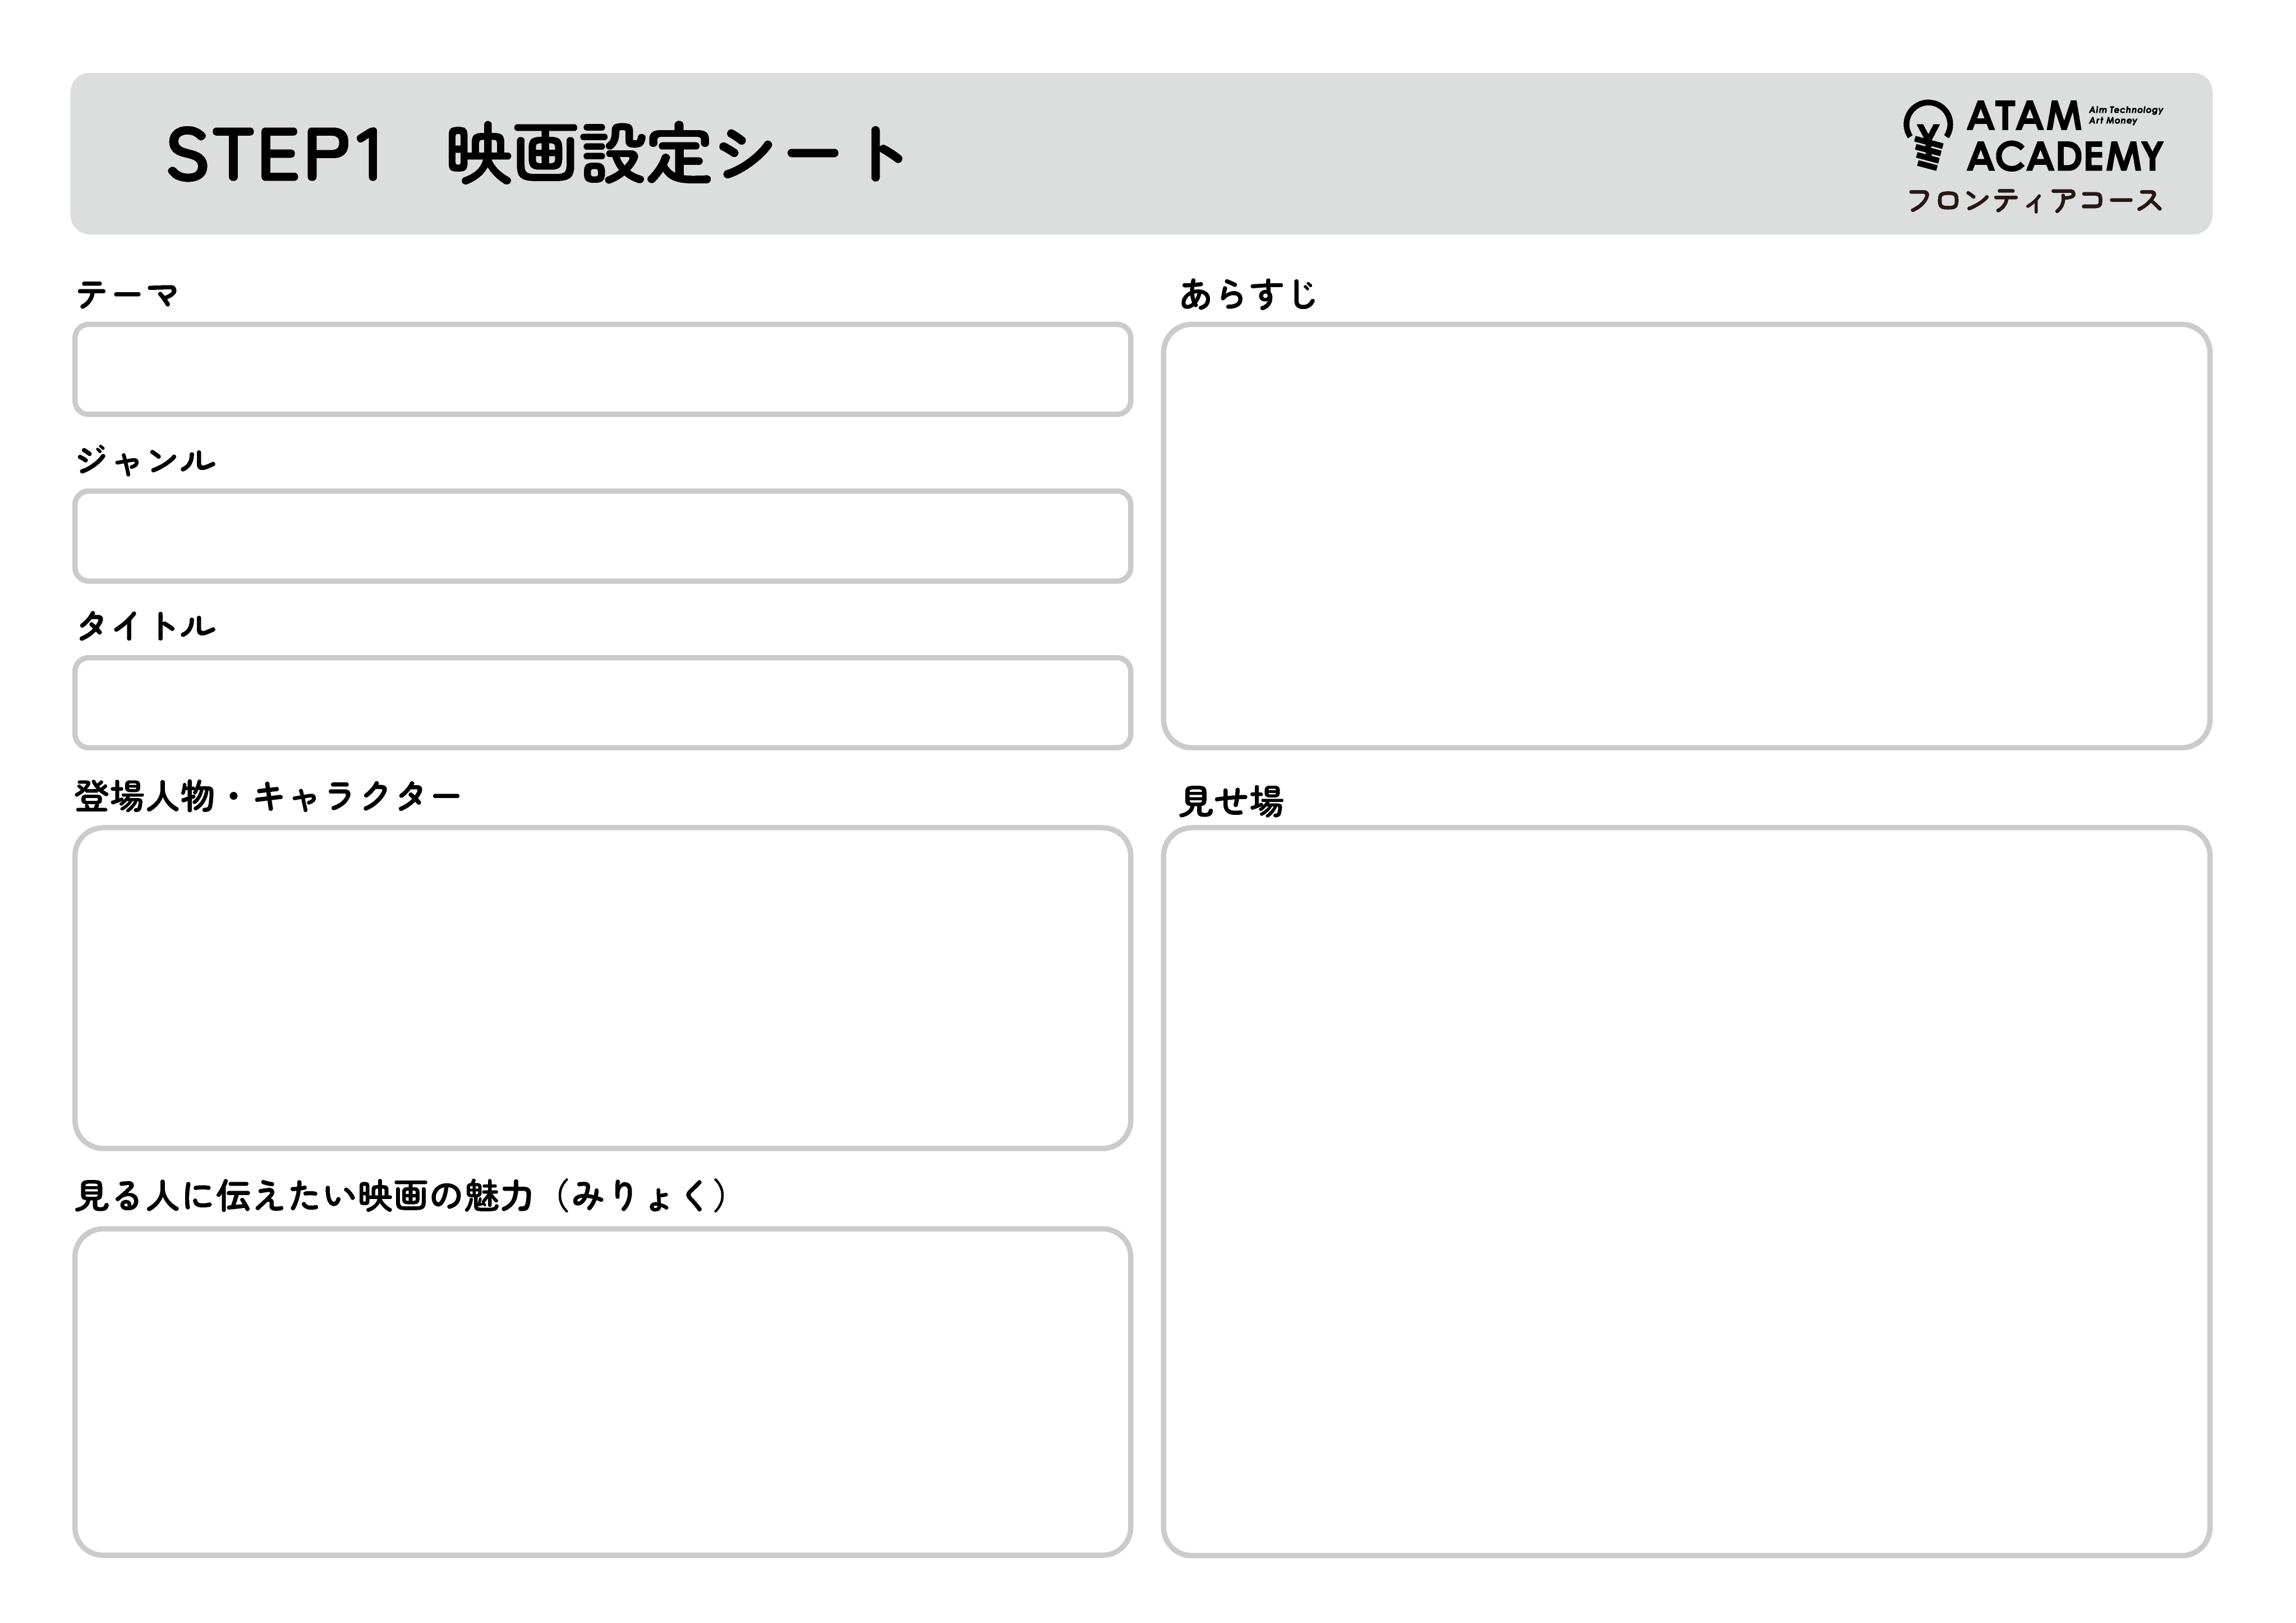The image size is (2296, 1623).
Task: Click the テーマ input box
Action: tap(603, 369)
